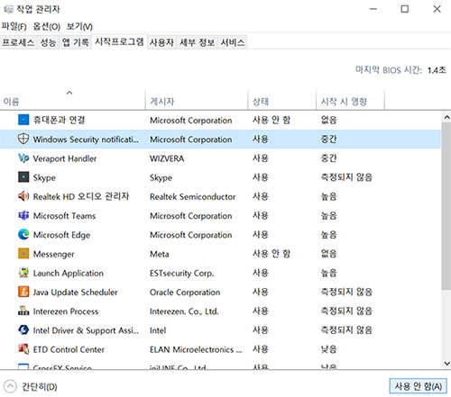The height and width of the screenshot is (397, 451).
Task: Select the Launch Application entry
Action: pyautogui.click(x=69, y=273)
